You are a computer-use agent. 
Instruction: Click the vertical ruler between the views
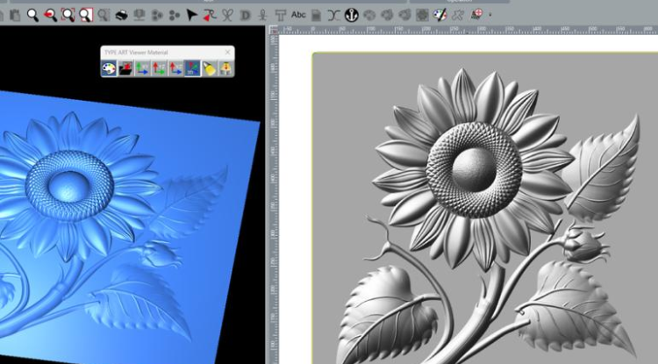pos(273,202)
